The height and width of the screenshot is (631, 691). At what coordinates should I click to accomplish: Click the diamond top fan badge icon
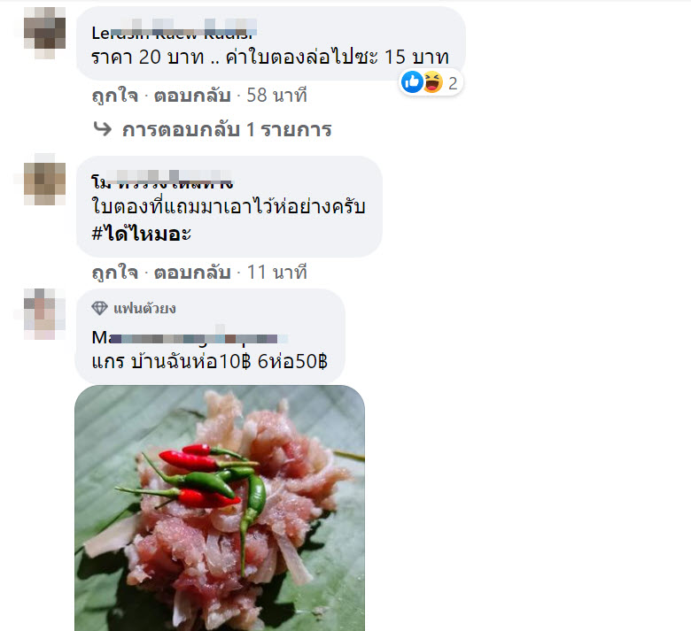(99, 308)
